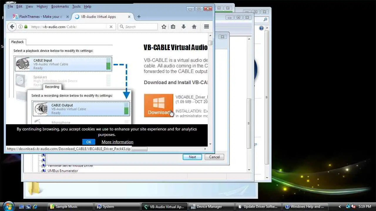The height and width of the screenshot is (211, 376).
Task: Show bookmarks list icon in toolbar
Action: (173, 27)
